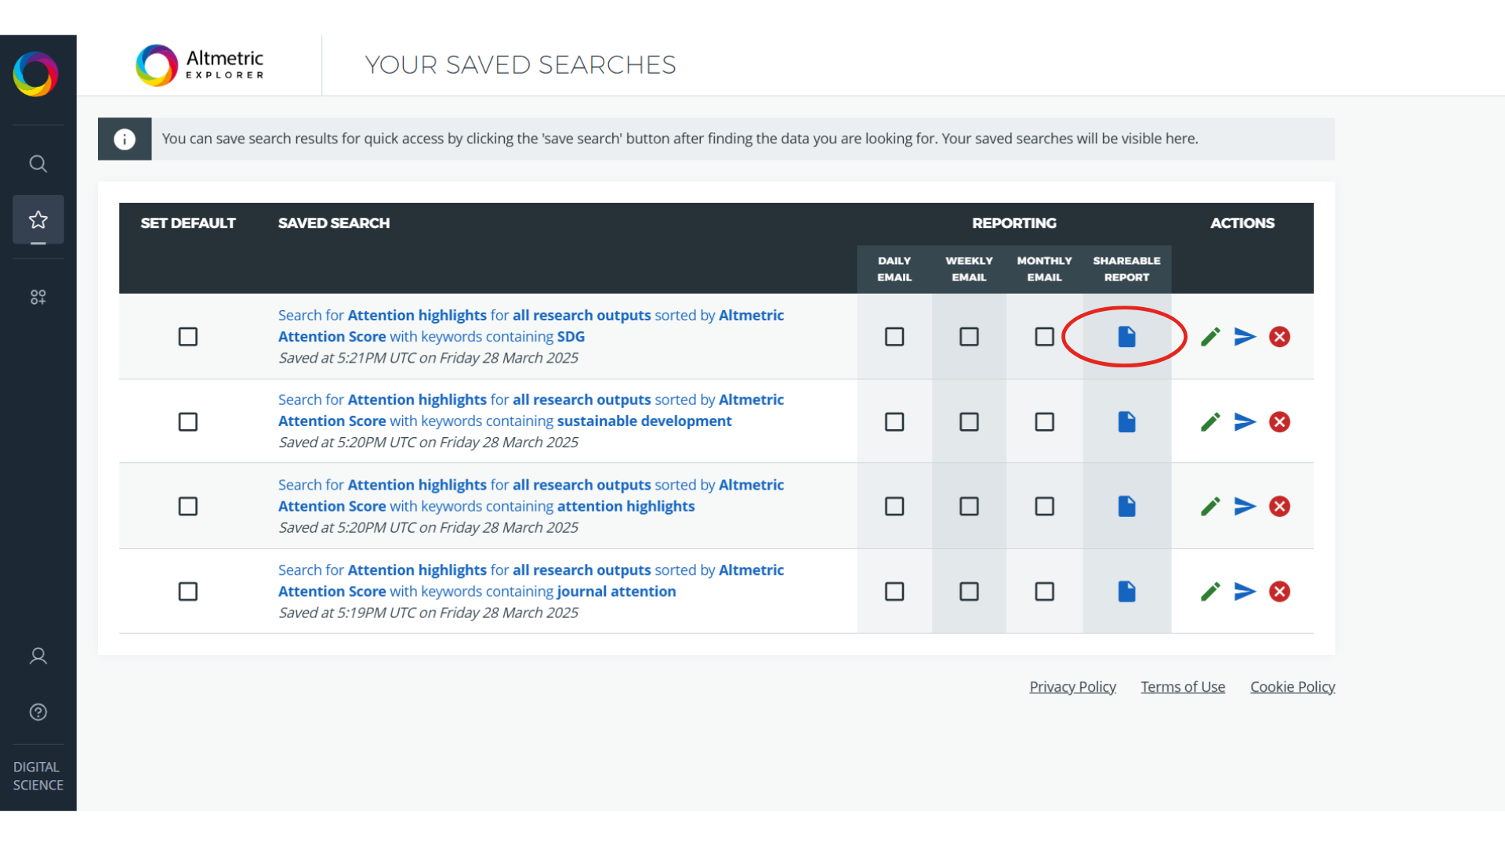Screen dimensions: 1505x846
Task: Delete the SDG saved search
Action: tap(1279, 337)
